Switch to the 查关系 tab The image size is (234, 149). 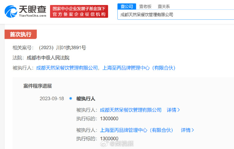(x=163, y=6)
